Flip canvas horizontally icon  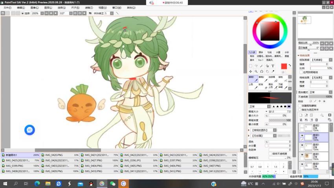(90, 13)
